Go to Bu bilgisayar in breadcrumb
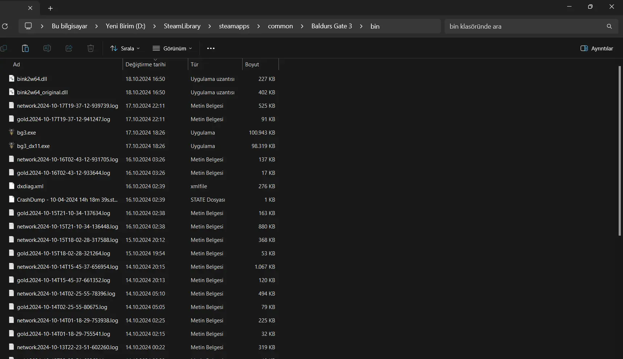This screenshot has height=359, width=623. click(70, 26)
